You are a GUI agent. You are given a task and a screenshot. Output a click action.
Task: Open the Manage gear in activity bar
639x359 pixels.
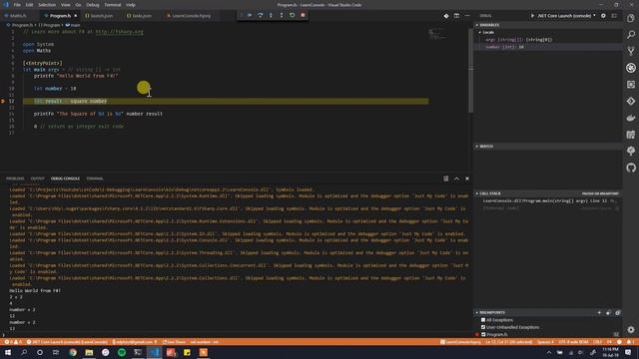(631, 330)
